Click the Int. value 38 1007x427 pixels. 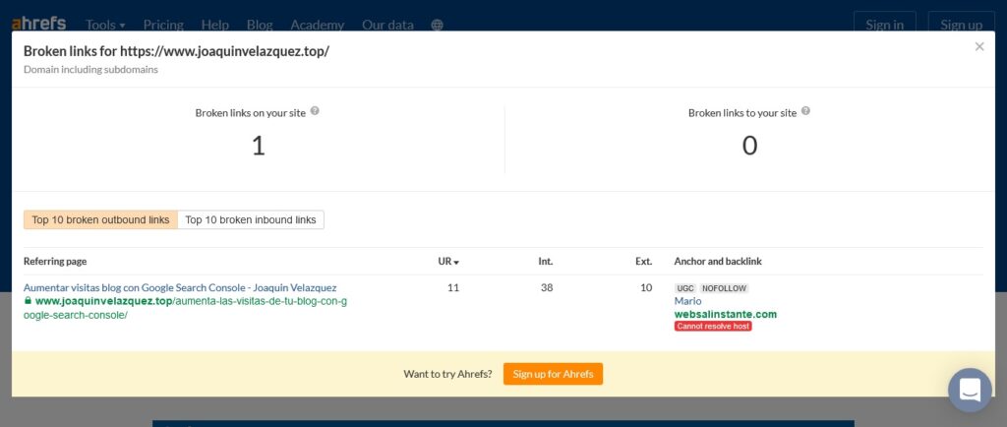pos(547,287)
